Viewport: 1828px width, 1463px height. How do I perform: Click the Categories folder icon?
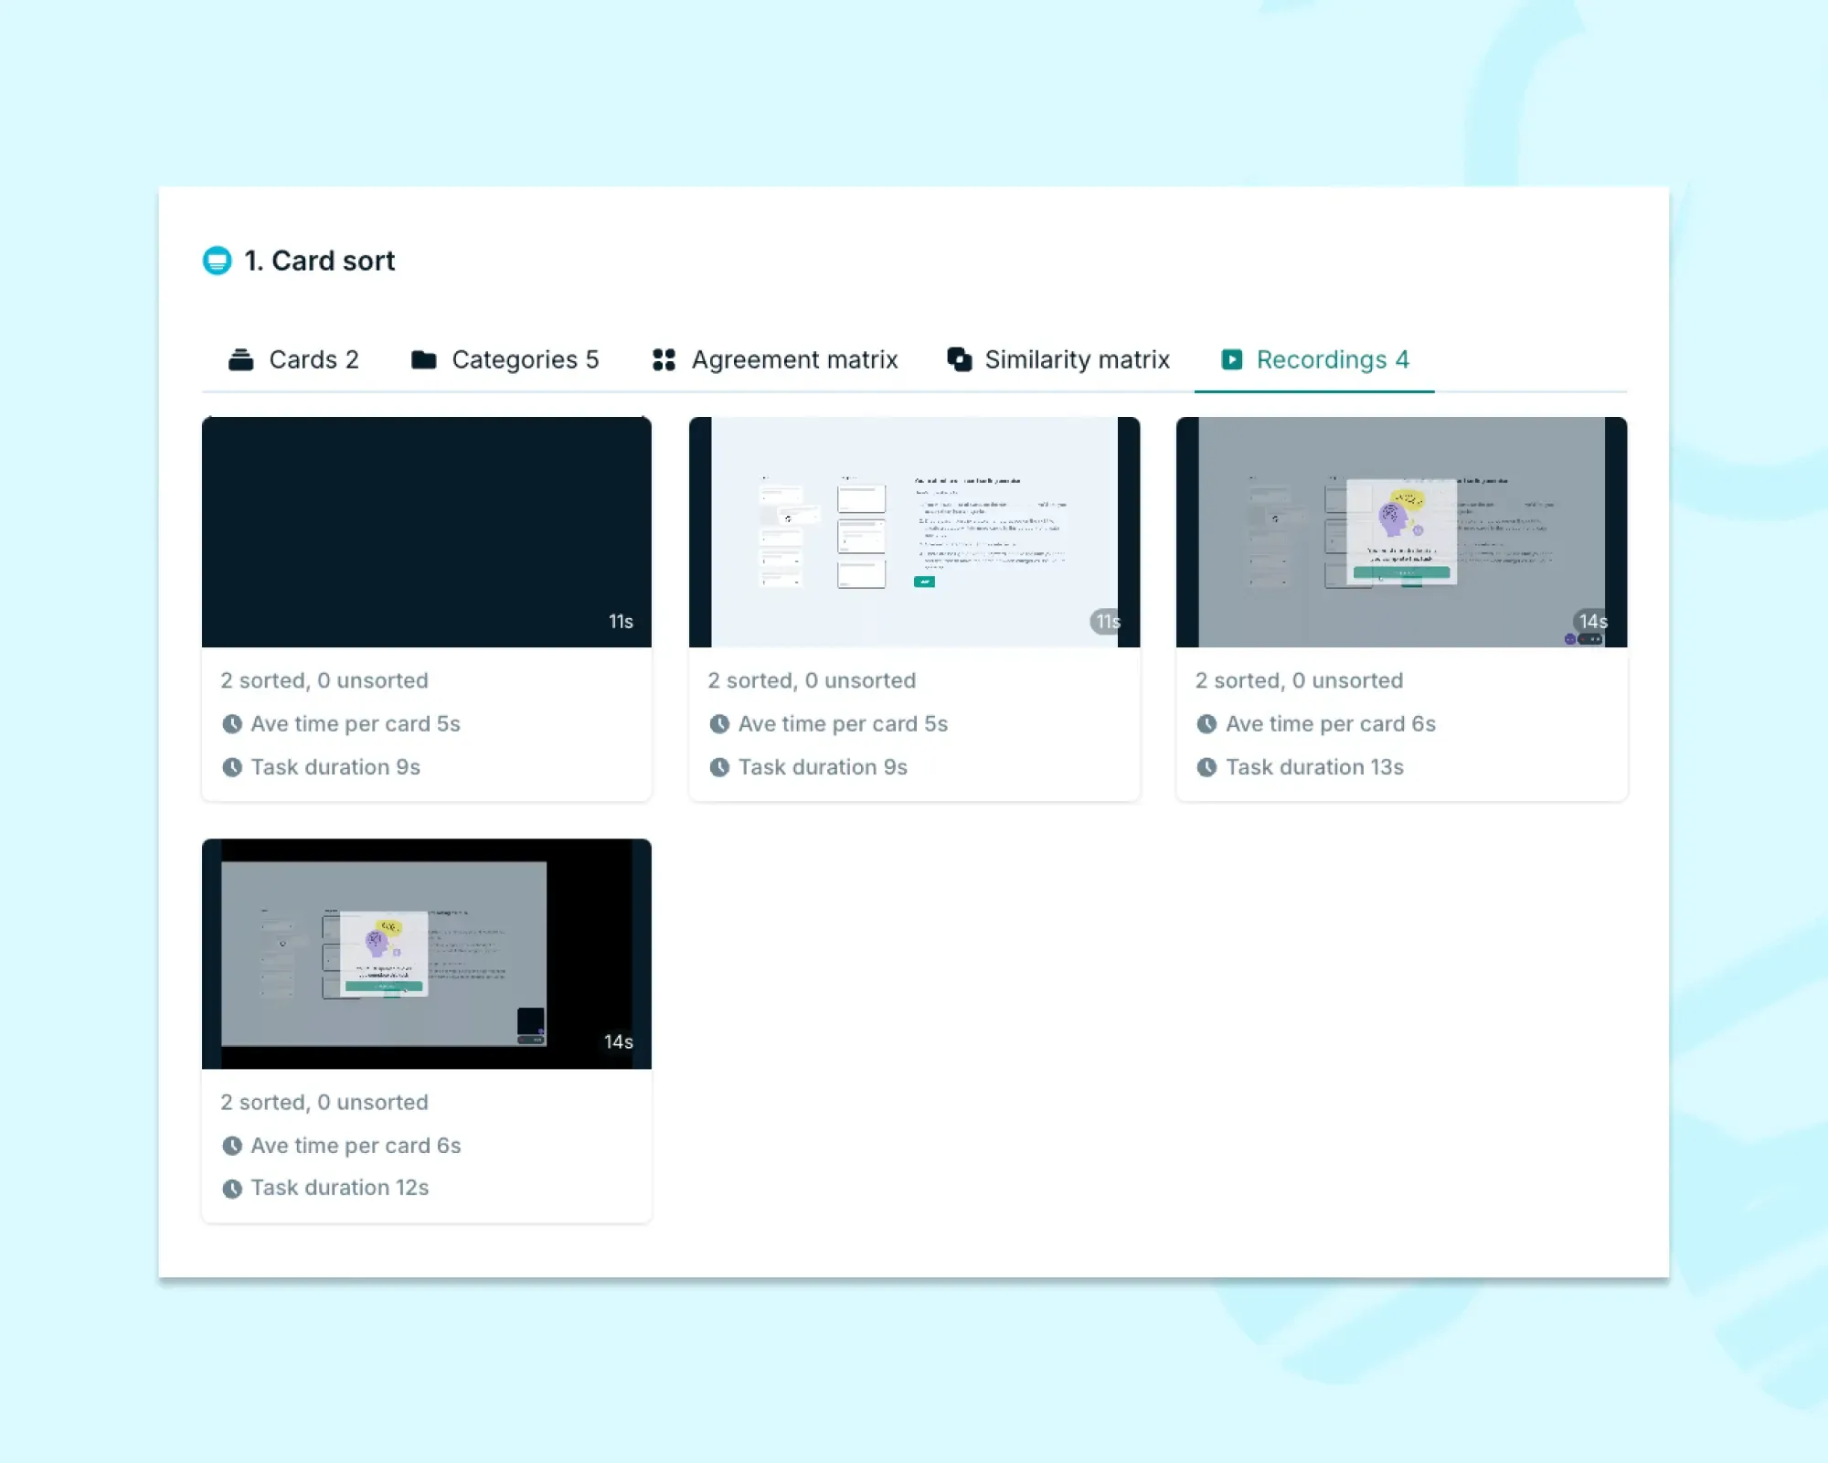[x=423, y=359]
